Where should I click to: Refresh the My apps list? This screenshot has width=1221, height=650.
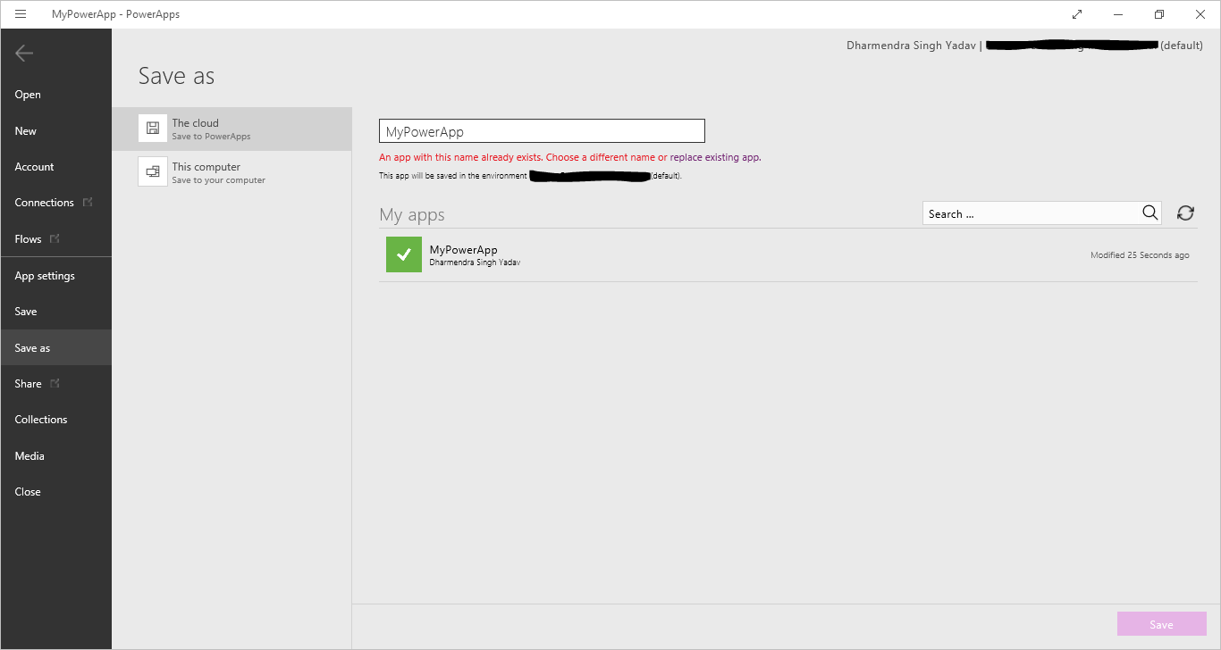click(x=1185, y=212)
